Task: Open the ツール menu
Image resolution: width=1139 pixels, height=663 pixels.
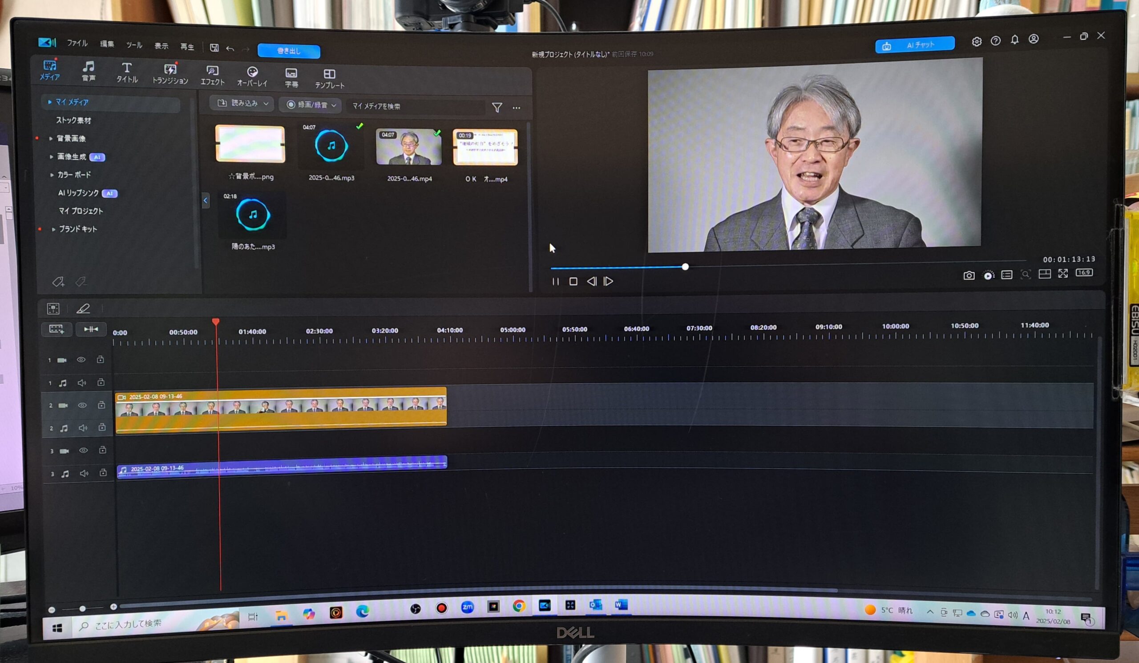Action: [x=134, y=45]
